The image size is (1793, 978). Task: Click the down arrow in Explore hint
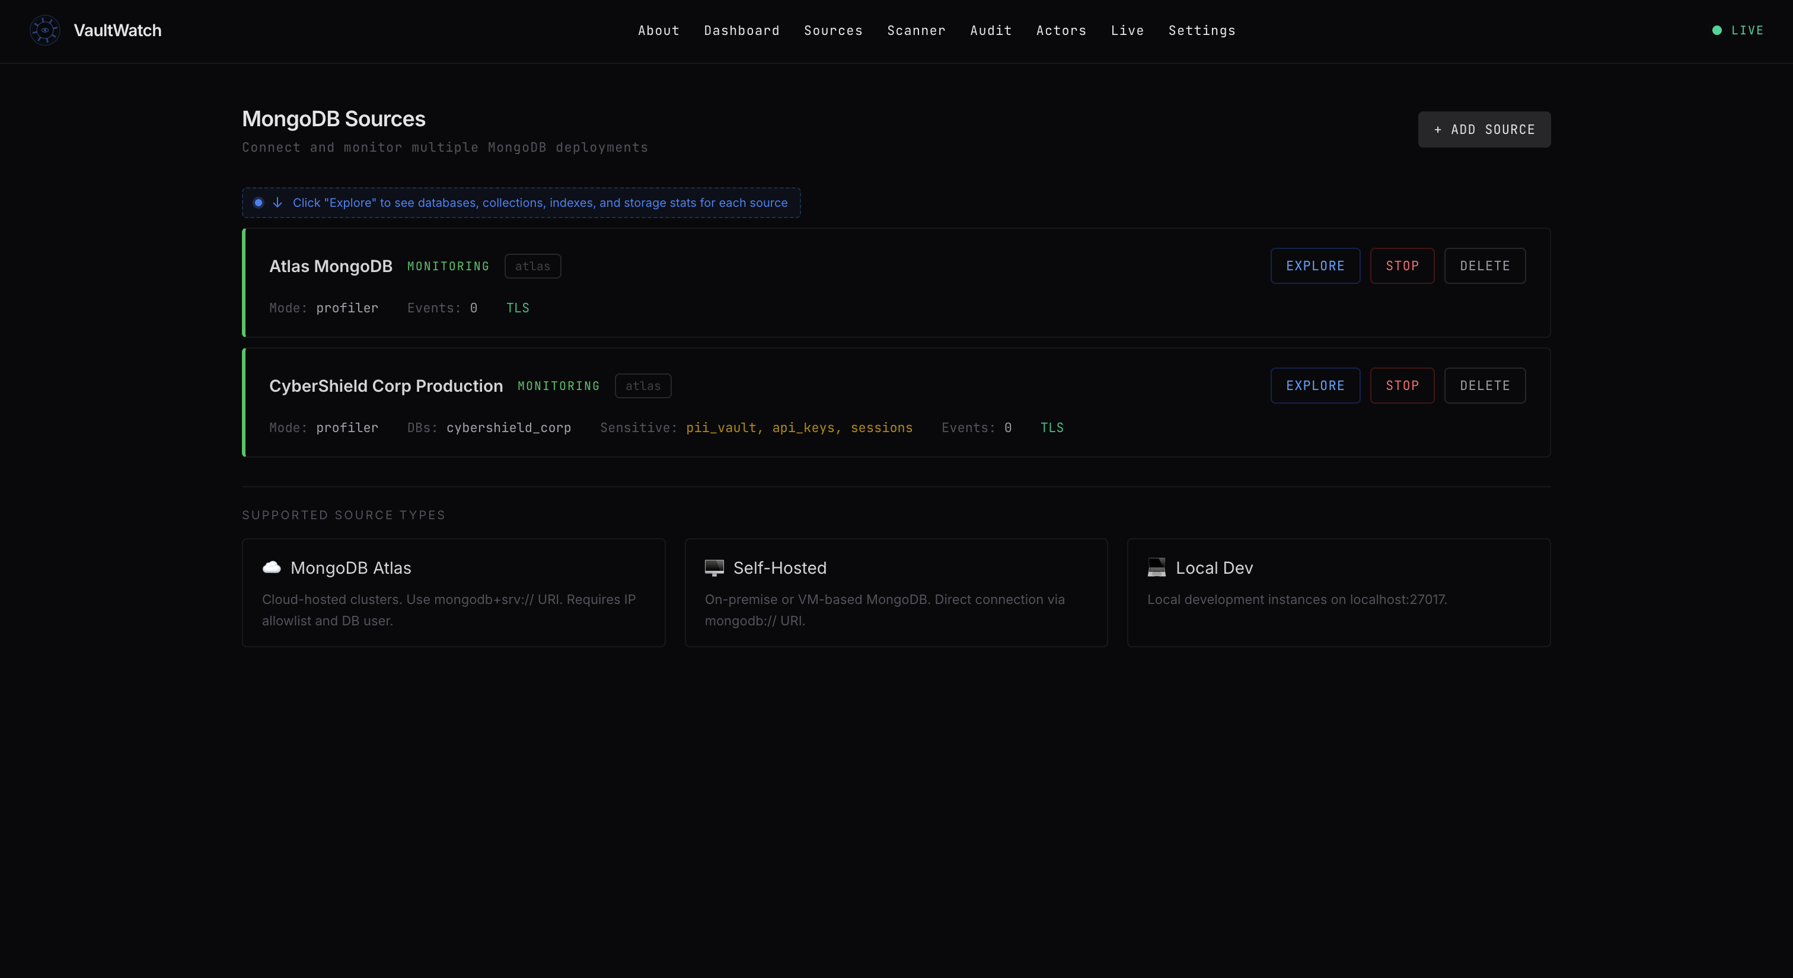tap(277, 203)
